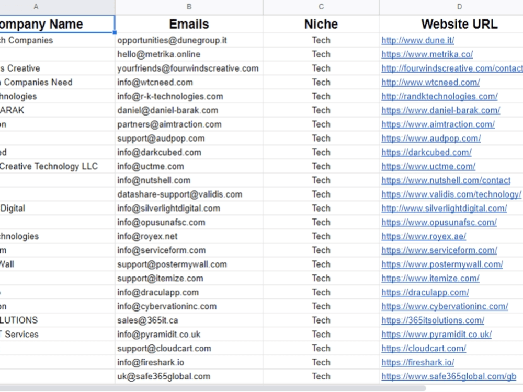This screenshot has height=392, width=523.
Task: Select cell info@royex.net
Action: tap(189, 236)
